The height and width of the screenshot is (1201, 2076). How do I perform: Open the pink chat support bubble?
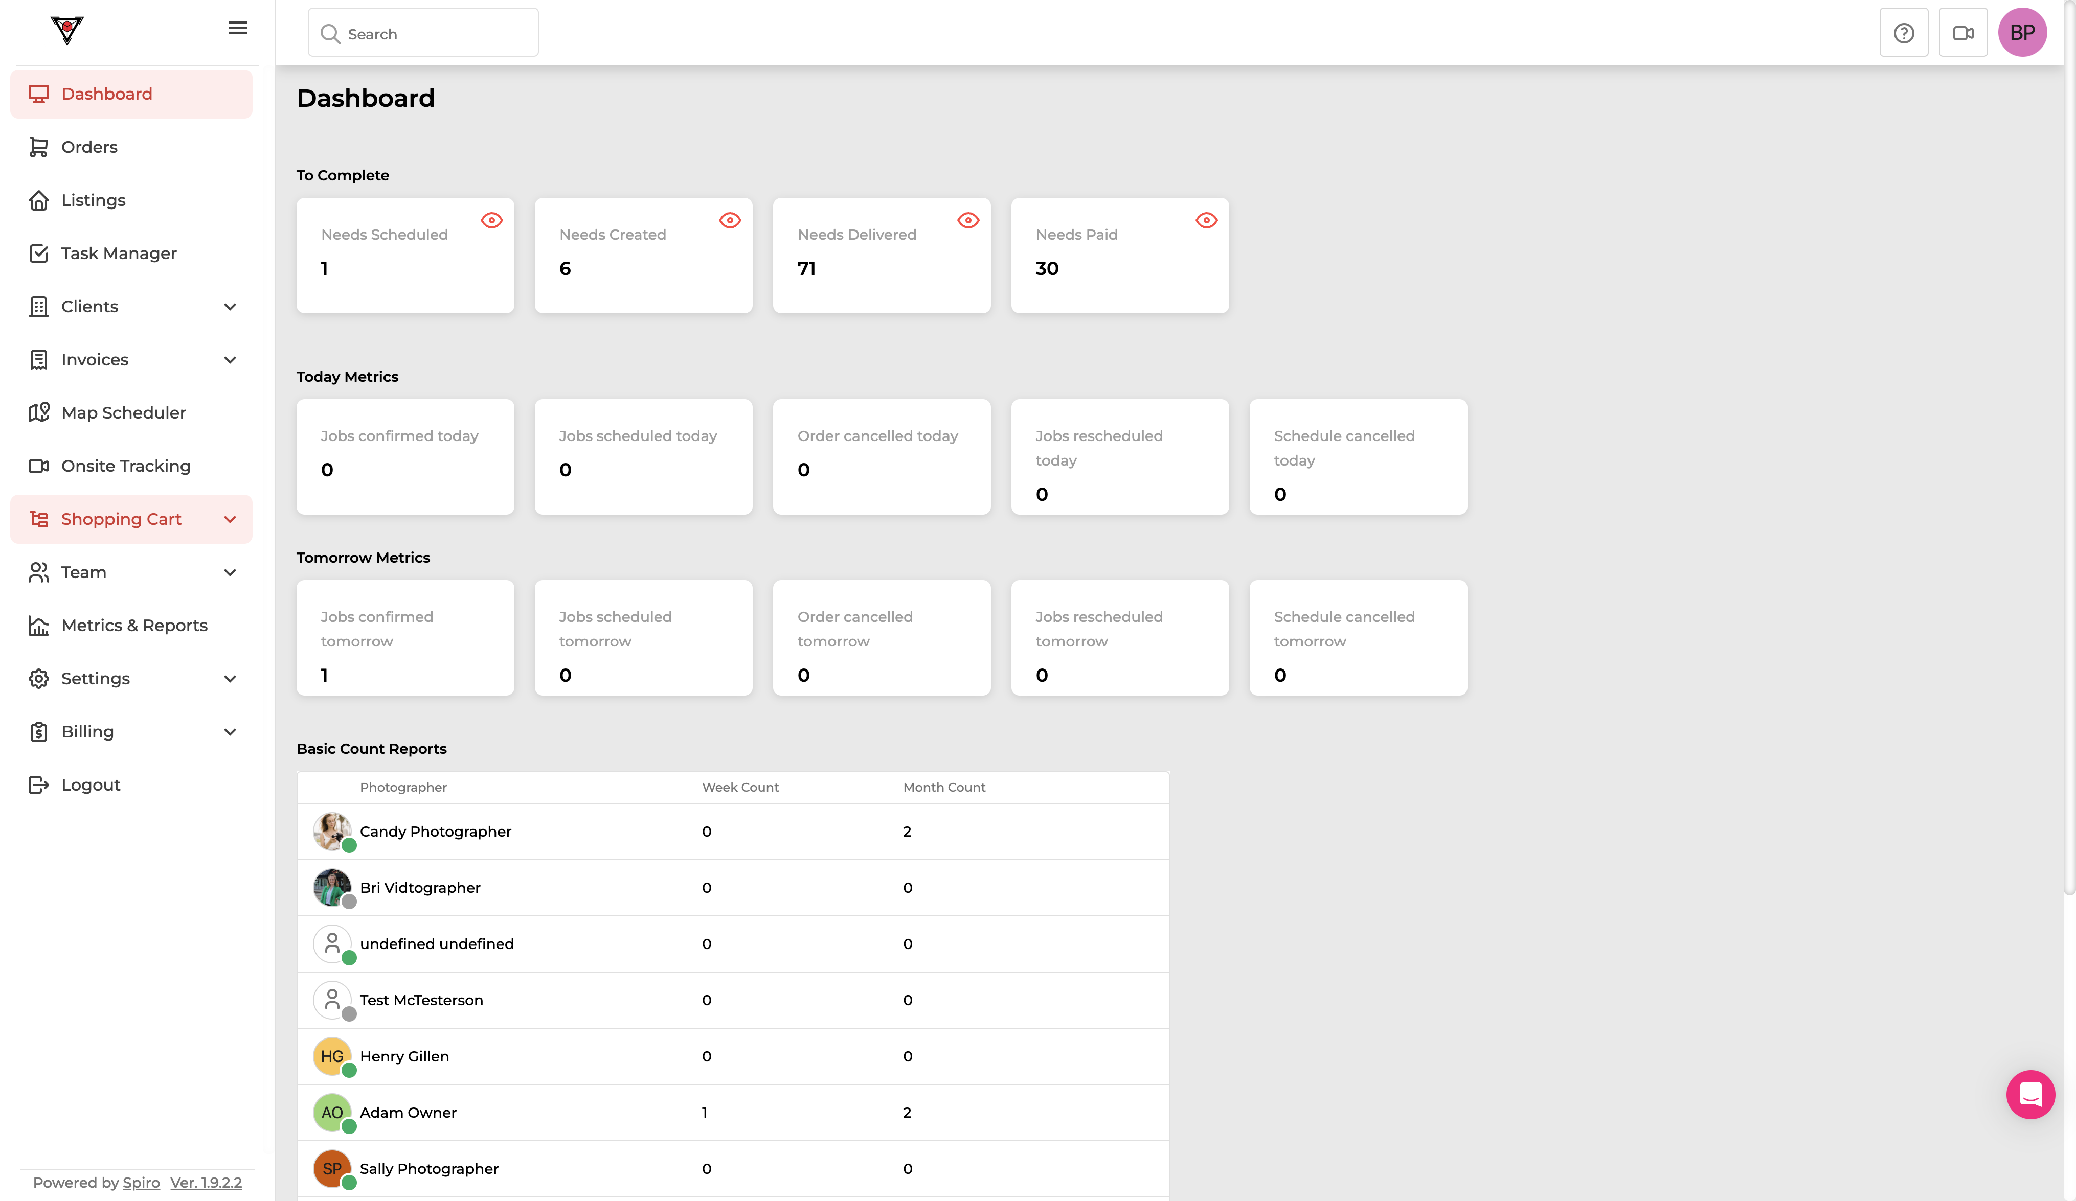click(x=2030, y=1094)
